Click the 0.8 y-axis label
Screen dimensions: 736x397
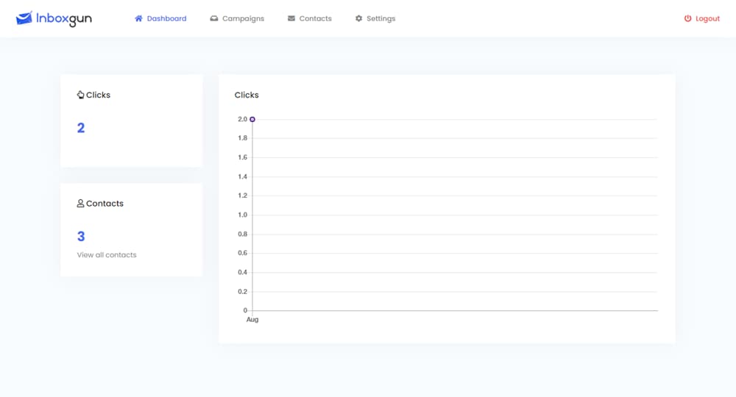tap(242, 234)
